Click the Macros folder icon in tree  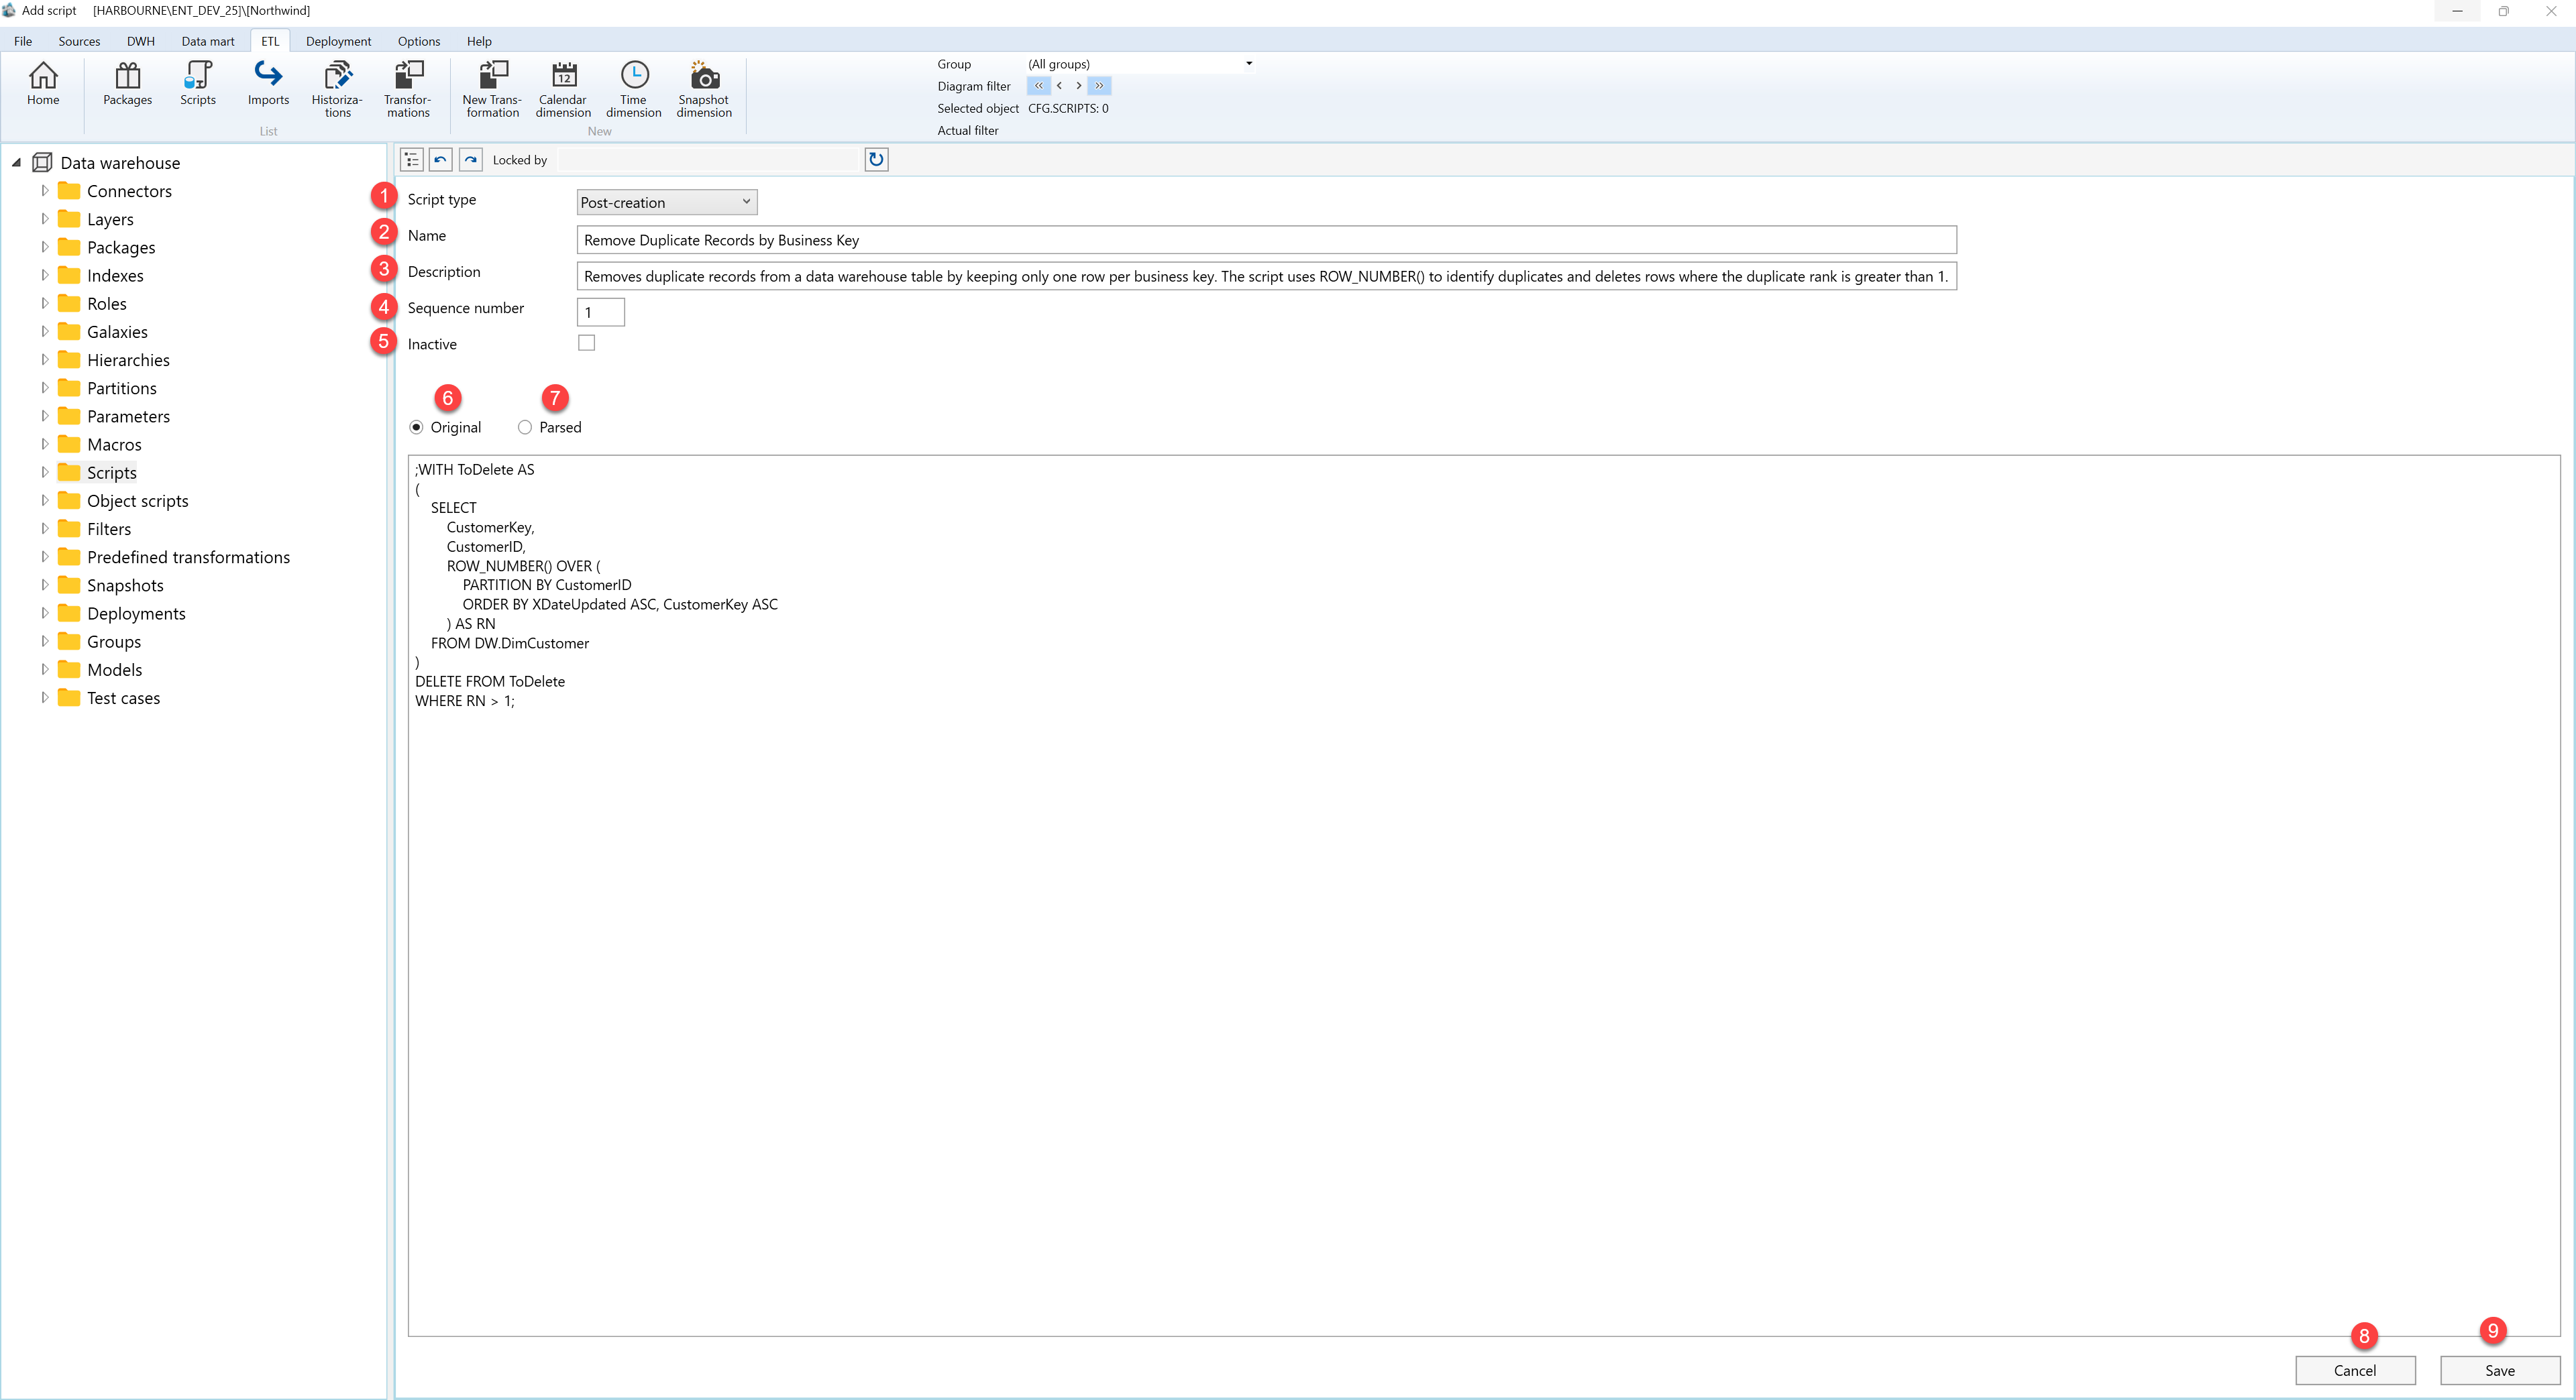pos(69,444)
